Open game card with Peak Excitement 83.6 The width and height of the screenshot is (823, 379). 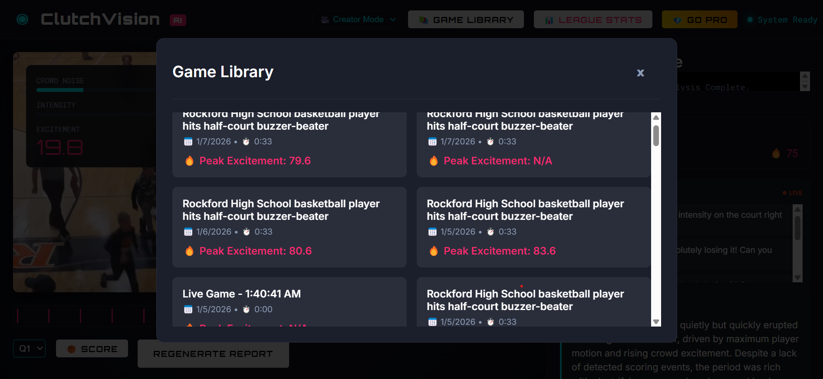coord(533,227)
